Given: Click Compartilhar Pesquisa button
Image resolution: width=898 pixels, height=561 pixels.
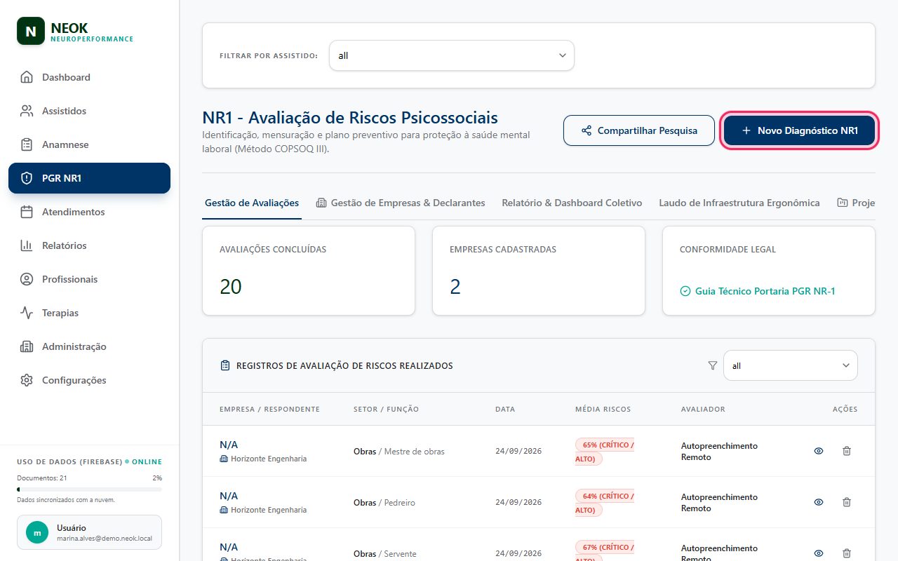Looking at the screenshot, I should [639, 130].
